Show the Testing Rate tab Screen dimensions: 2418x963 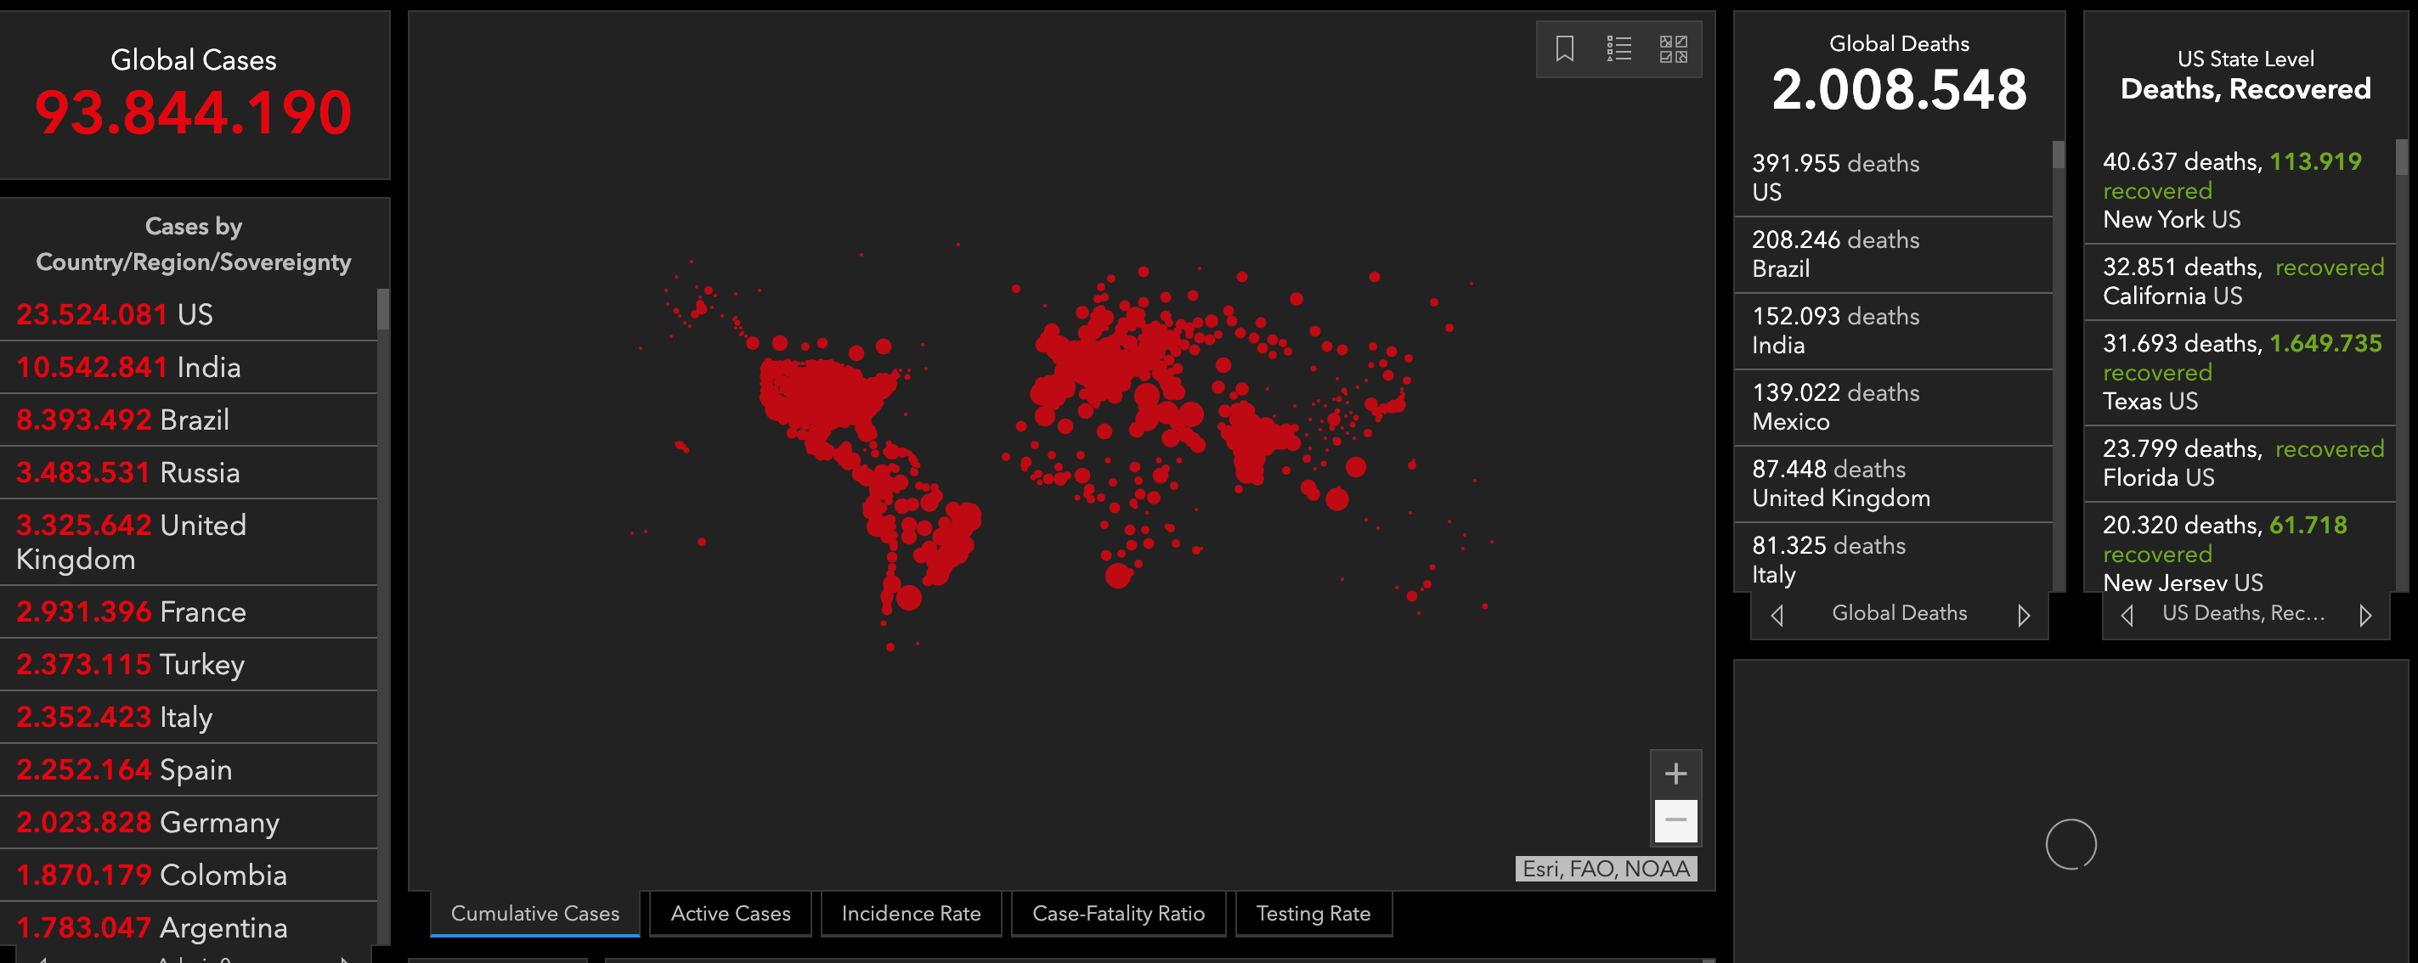click(x=1313, y=913)
